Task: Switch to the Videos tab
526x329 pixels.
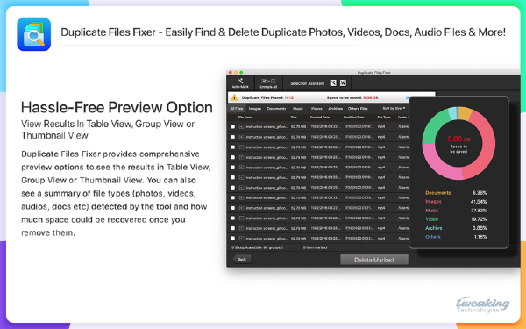Action: 316,109
